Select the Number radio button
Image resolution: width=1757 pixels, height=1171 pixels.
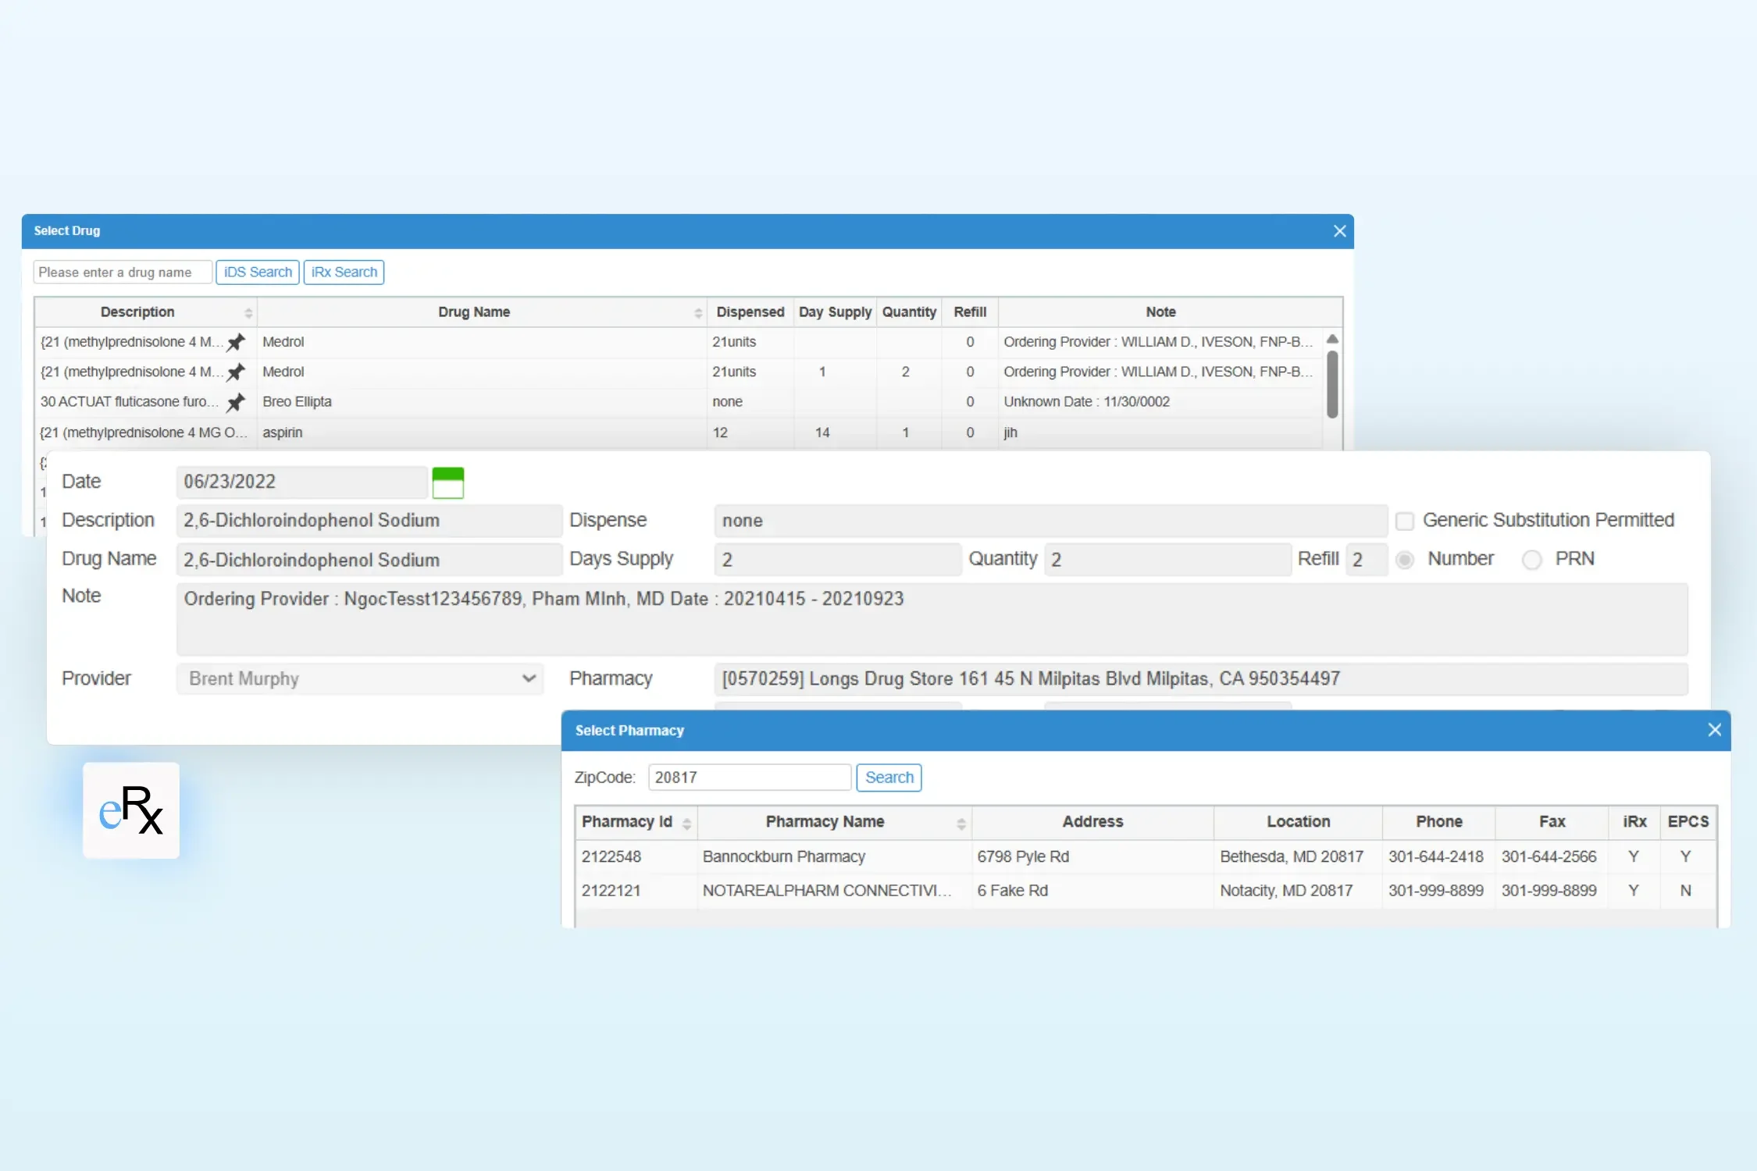(1406, 560)
